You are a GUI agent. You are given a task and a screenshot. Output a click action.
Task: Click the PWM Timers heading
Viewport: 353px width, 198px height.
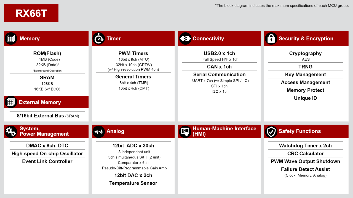pyautogui.click(x=133, y=53)
